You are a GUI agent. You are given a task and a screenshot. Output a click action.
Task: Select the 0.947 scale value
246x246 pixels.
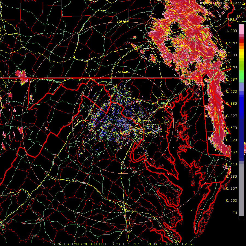tap(232, 43)
